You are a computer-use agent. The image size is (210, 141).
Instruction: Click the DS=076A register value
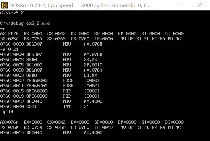pos(9,127)
